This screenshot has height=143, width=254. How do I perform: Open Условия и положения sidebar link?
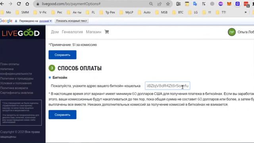[16, 83]
